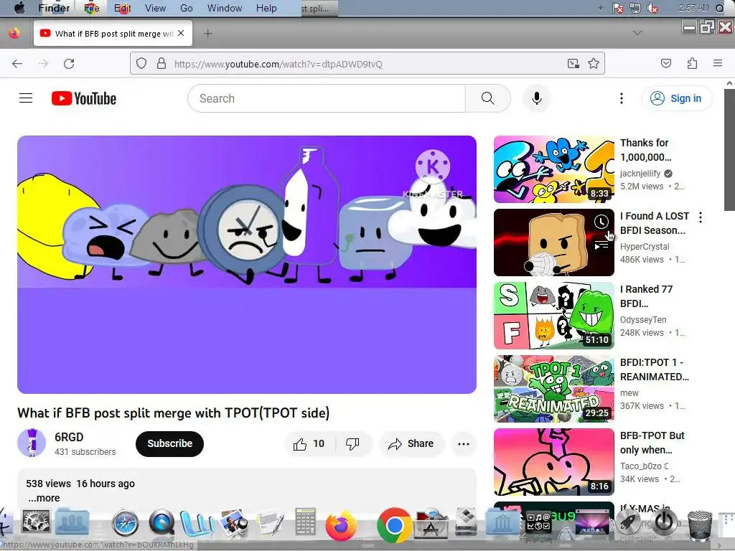Click the muted volume icon in menu bar
The width and height of the screenshot is (735, 551).
(652, 8)
